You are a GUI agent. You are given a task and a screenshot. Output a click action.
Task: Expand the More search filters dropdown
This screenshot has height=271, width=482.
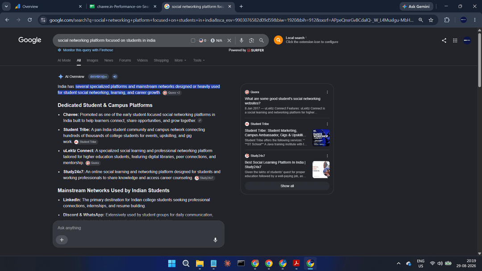180,61
